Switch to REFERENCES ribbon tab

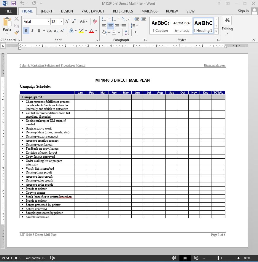point(123,11)
